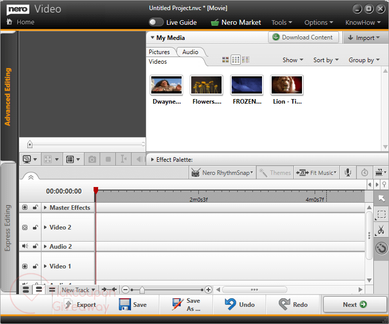
Task: Click the Nero Market basket icon
Action: click(x=214, y=23)
